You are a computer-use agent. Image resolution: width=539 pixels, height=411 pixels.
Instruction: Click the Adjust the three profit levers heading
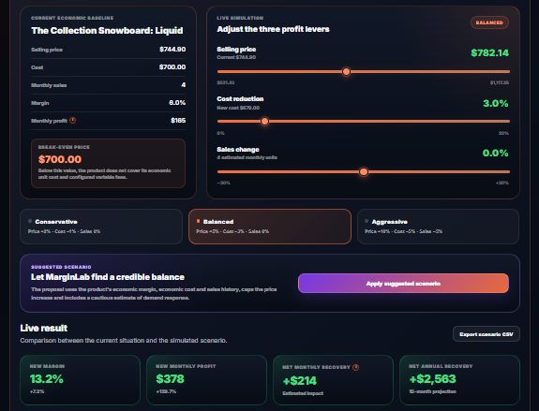point(273,29)
